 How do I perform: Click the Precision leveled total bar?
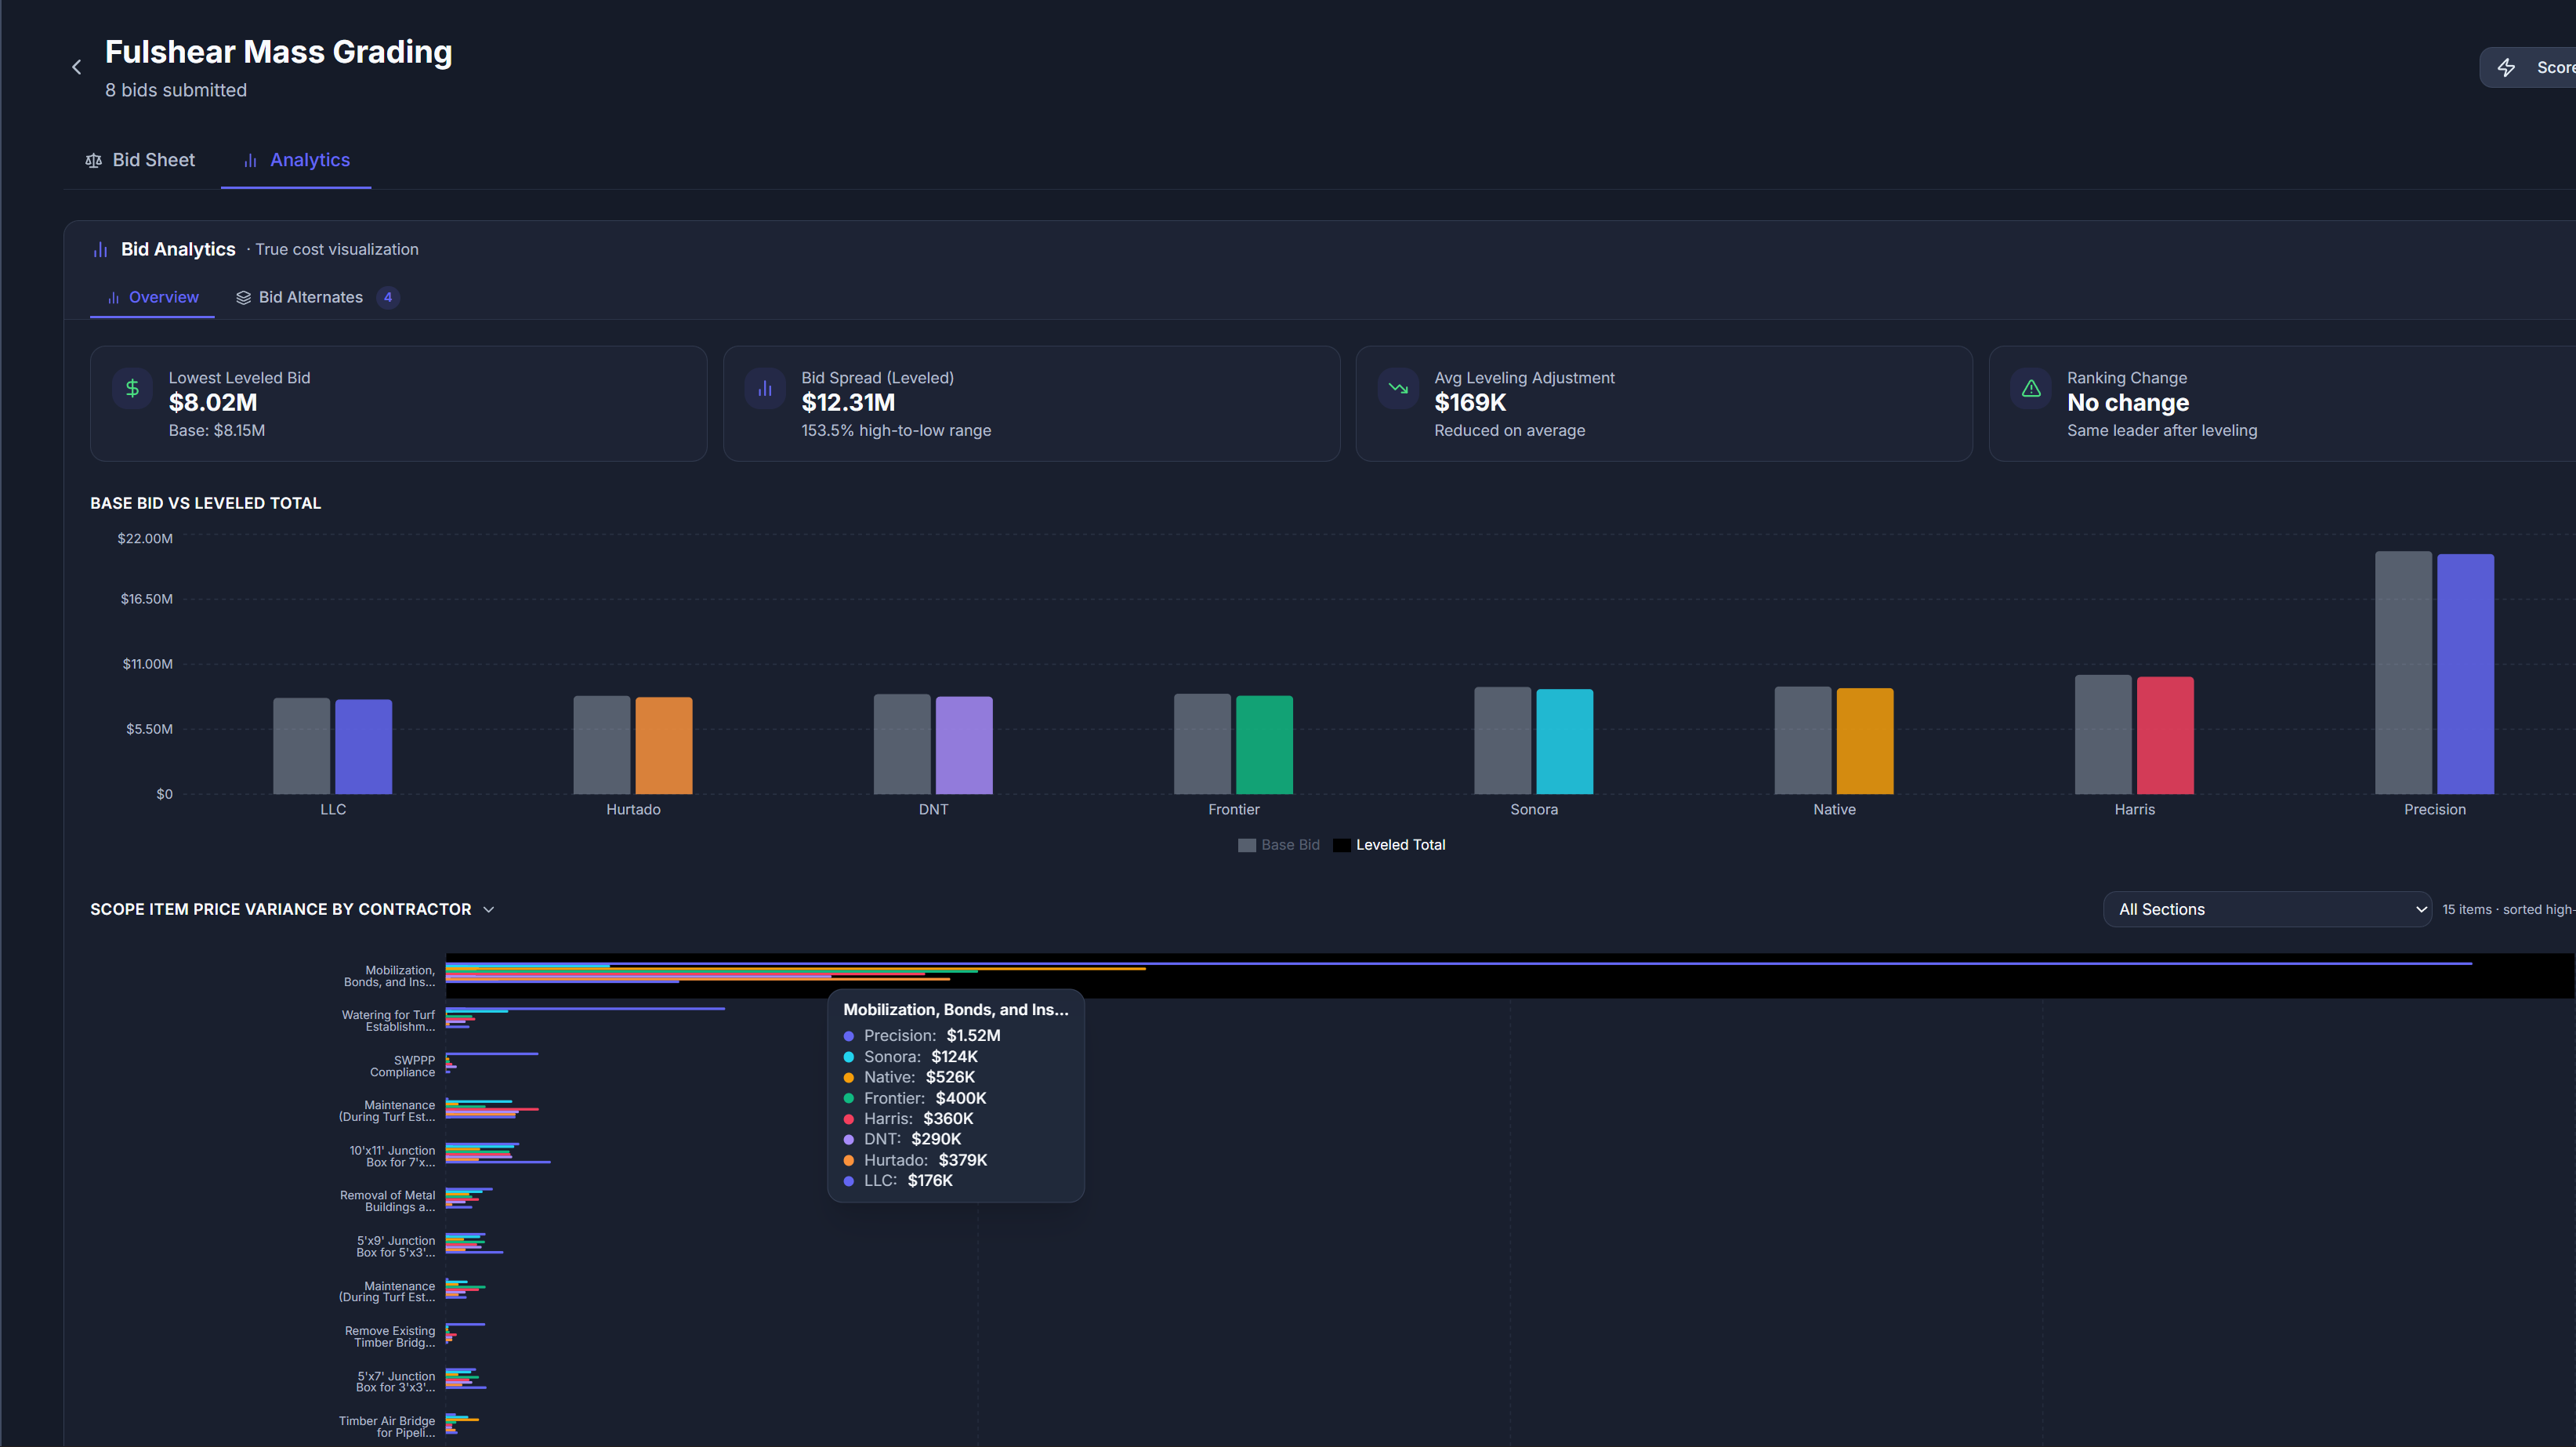(x=2466, y=674)
